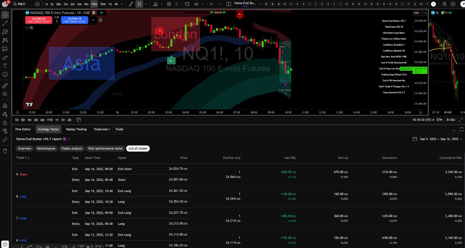
Task: Toggle stay in drawing mode
Action: click(x=5, y=114)
